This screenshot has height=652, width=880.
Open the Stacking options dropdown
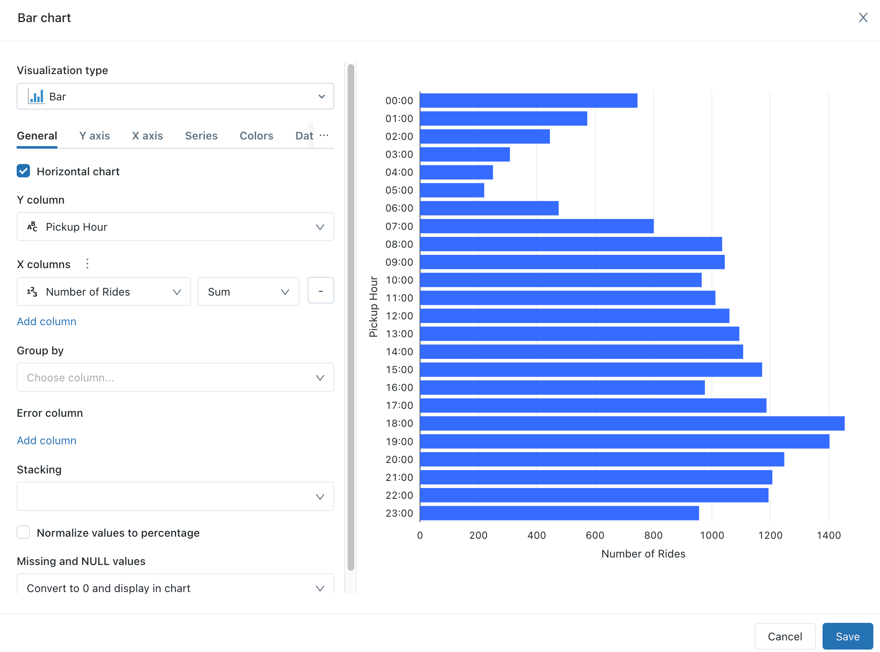coord(174,496)
